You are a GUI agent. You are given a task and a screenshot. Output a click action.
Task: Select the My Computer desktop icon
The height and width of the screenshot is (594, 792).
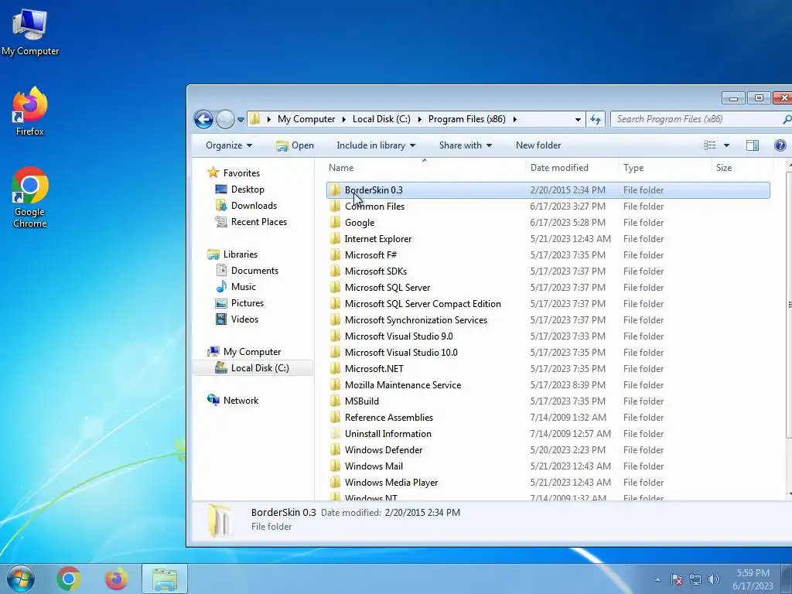pyautogui.click(x=30, y=31)
